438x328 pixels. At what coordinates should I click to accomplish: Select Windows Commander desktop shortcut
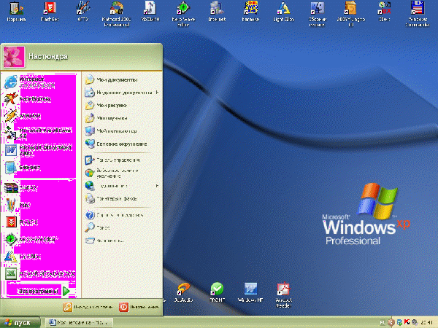(x=418, y=14)
